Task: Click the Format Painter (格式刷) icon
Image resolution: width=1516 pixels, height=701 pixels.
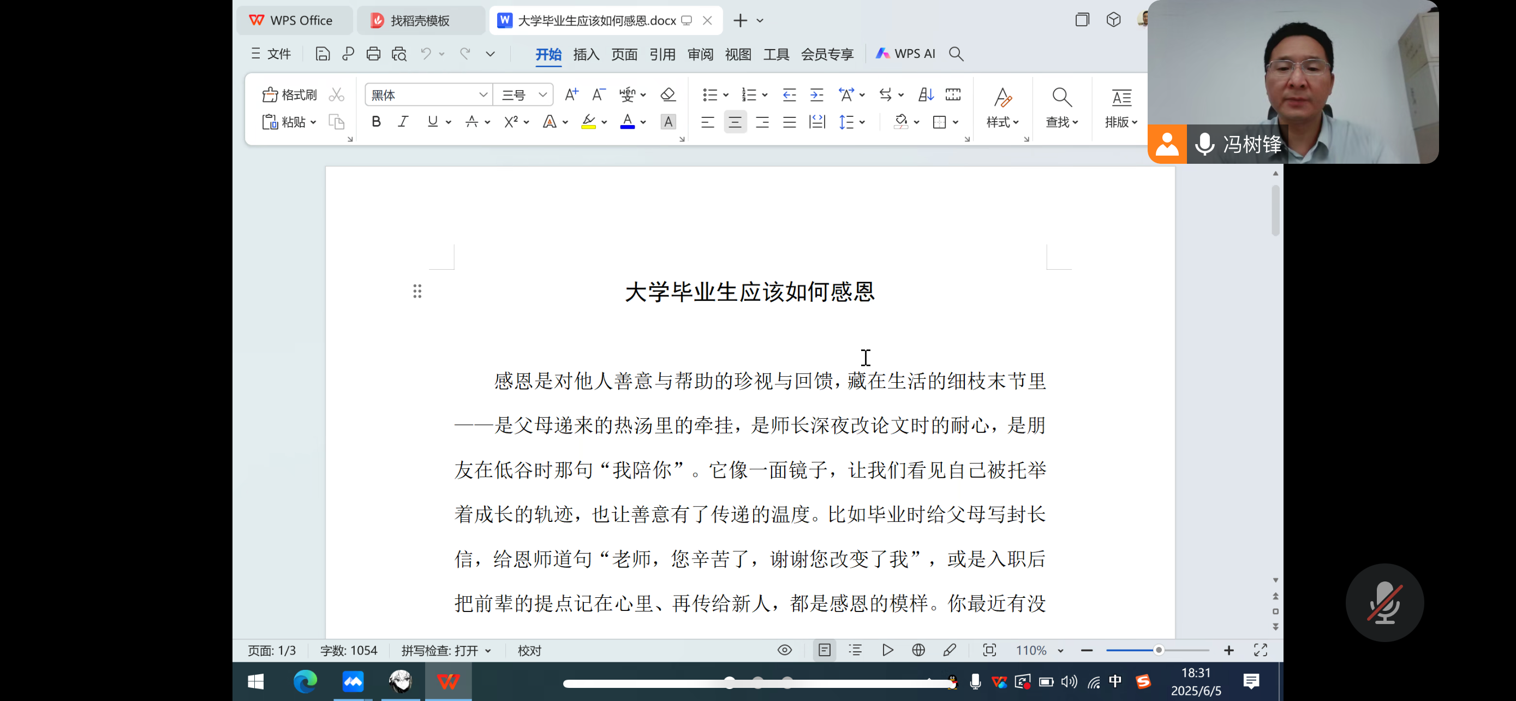Action: pos(290,94)
